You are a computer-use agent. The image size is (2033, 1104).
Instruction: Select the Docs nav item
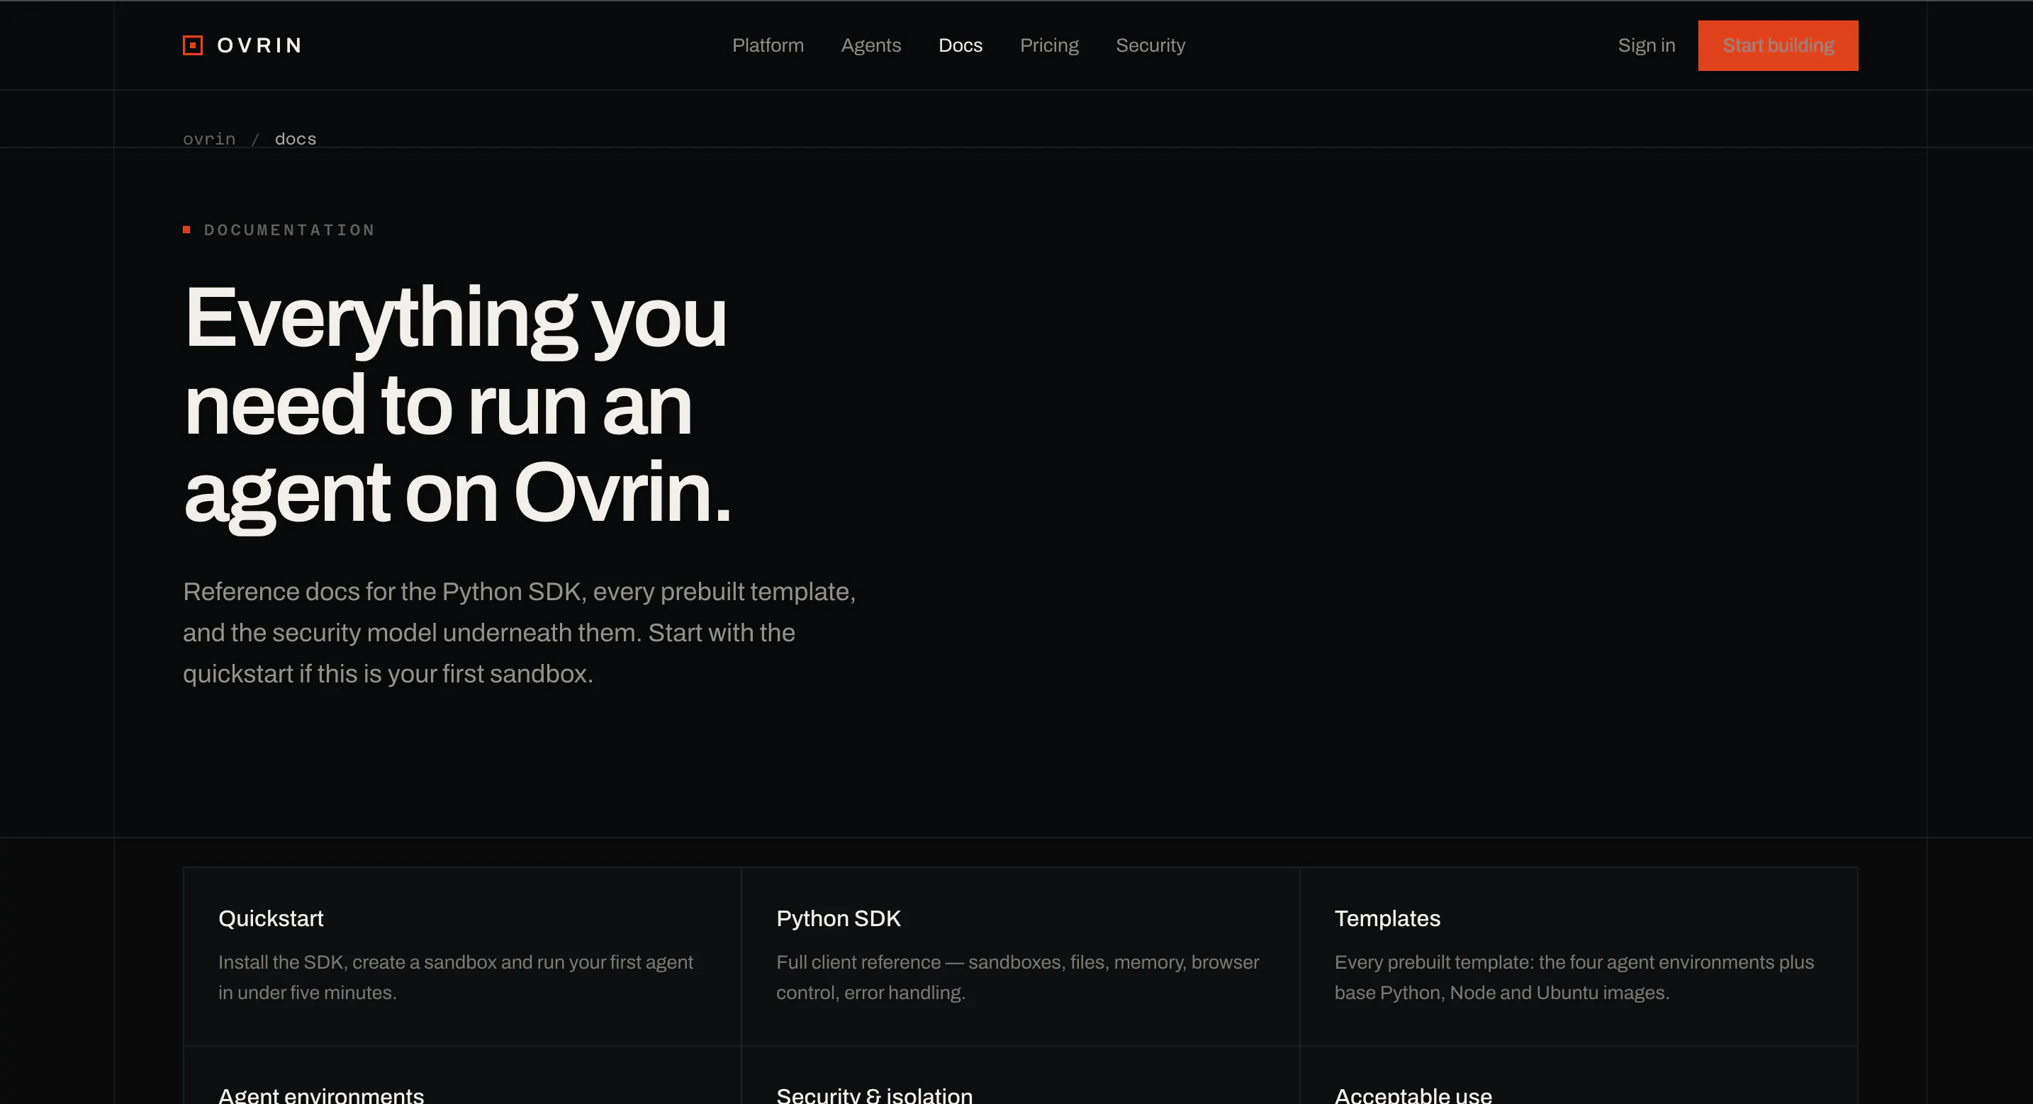point(960,45)
